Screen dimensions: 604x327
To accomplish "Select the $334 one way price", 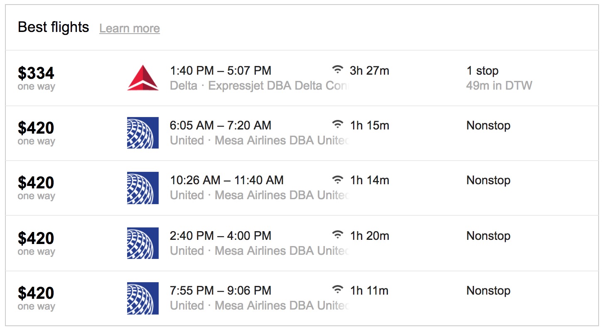I will 36,74.
